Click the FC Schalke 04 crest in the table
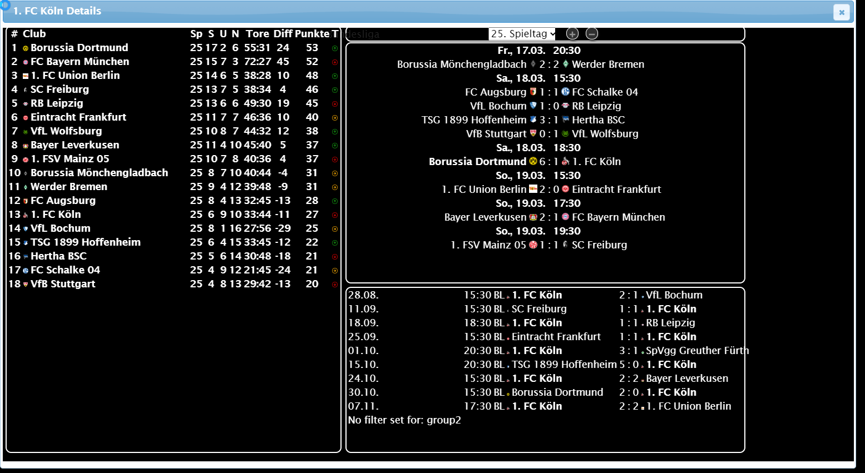 tap(26, 271)
